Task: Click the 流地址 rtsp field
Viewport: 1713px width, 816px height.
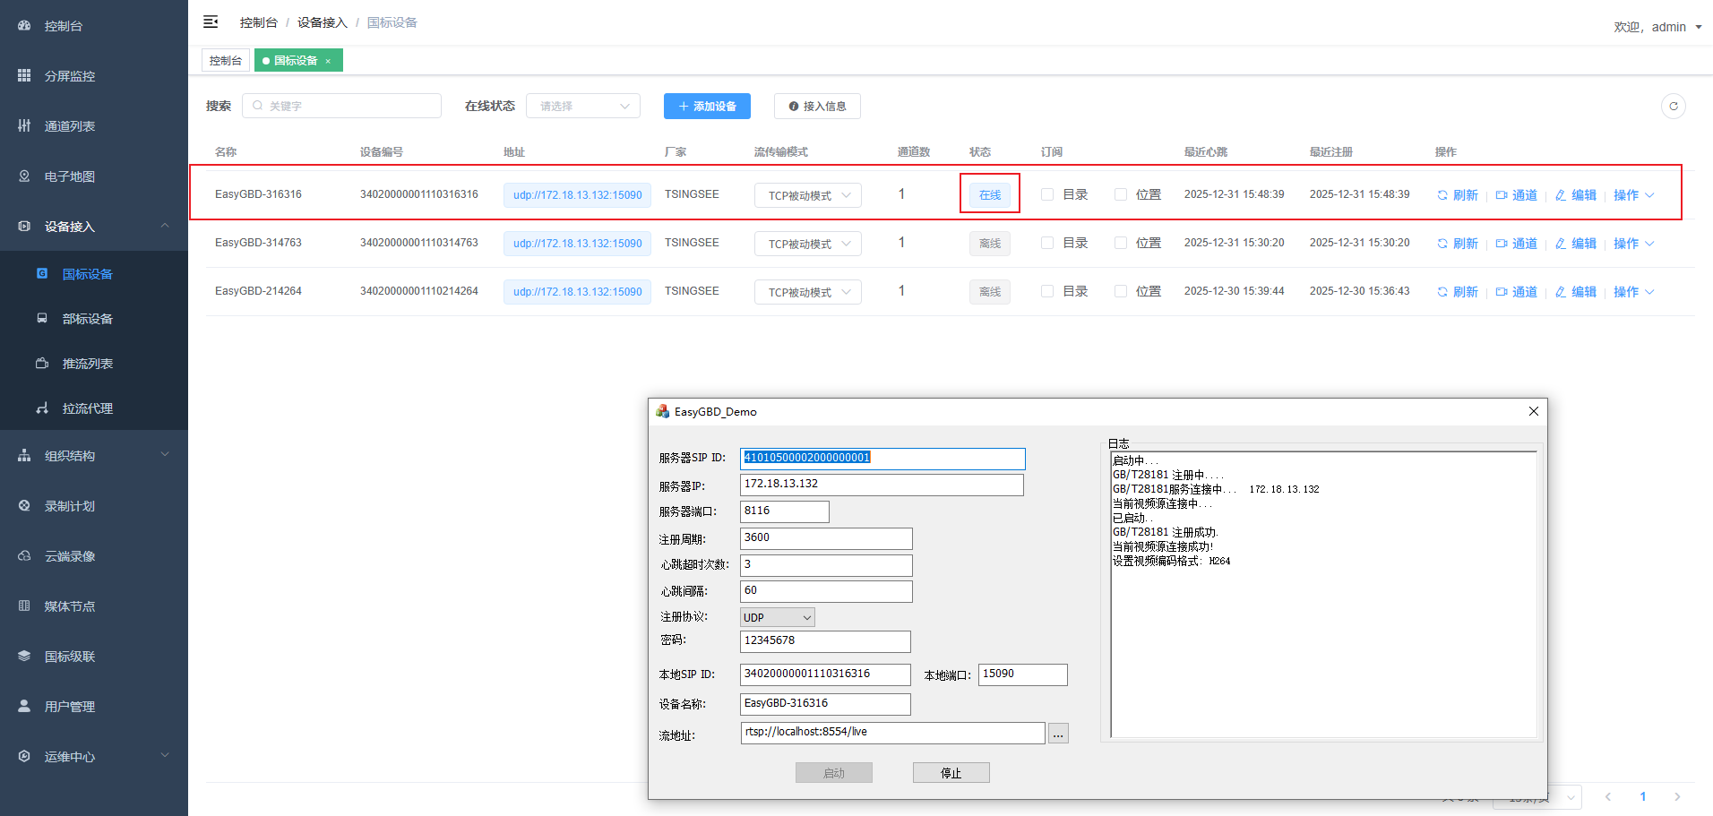Action: 892,733
